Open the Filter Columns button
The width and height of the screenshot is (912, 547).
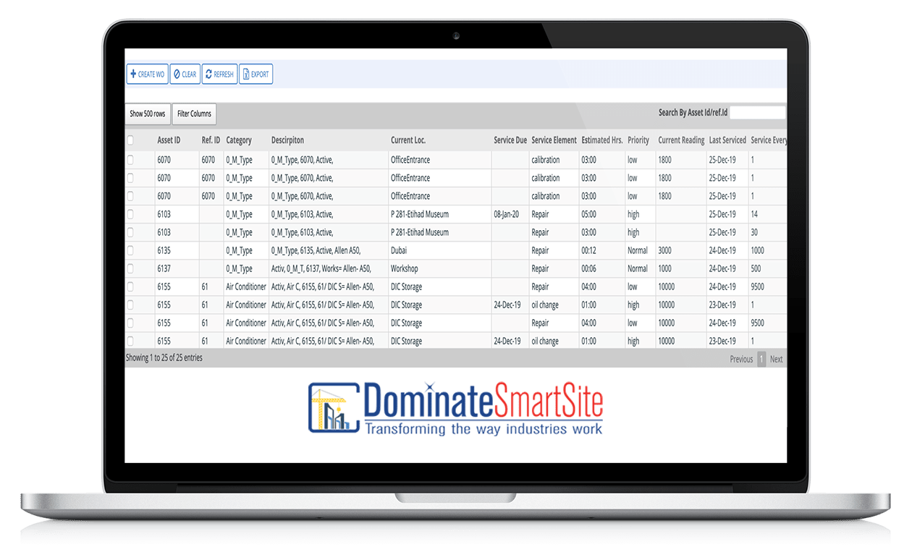pos(195,114)
